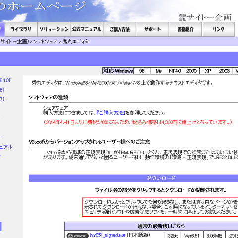The image size is (238, 238).
Task: Click the sidebar link ending in ュアル
Action: 6,147
